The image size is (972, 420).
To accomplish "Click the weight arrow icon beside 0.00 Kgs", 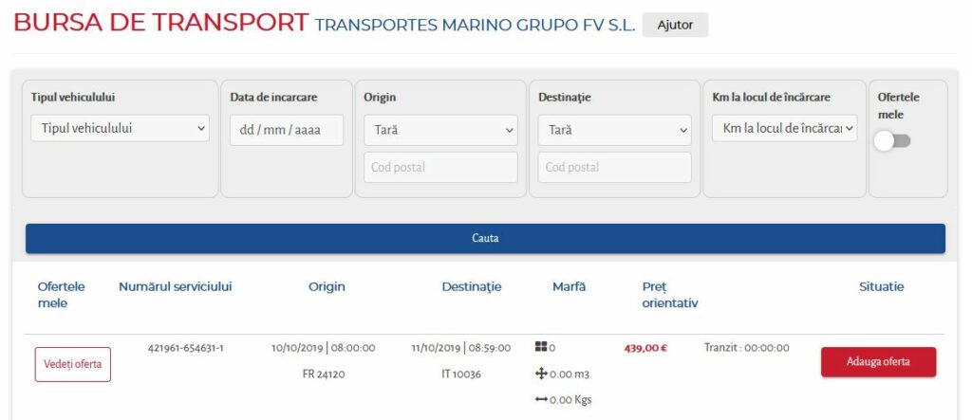I will 541,399.
